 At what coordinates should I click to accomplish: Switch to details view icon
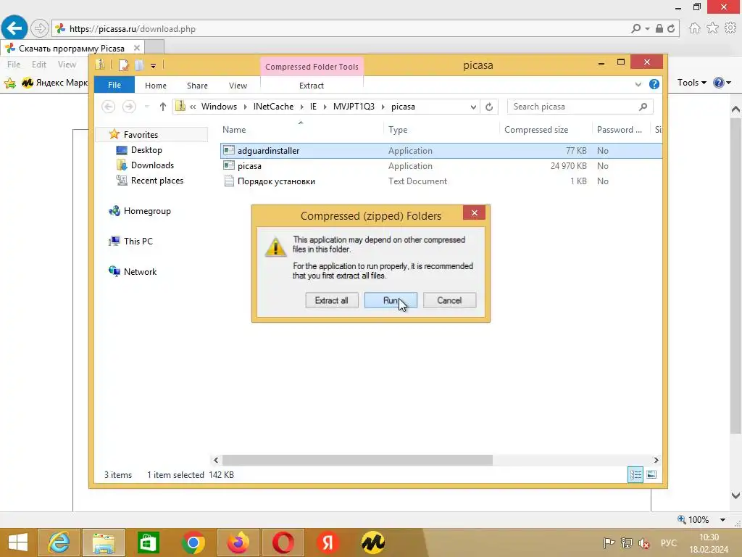[635, 474]
